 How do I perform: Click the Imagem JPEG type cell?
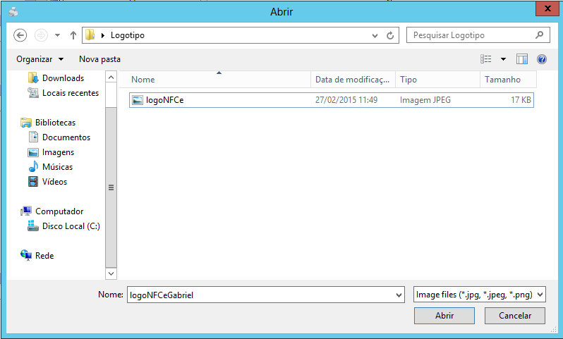(425, 100)
